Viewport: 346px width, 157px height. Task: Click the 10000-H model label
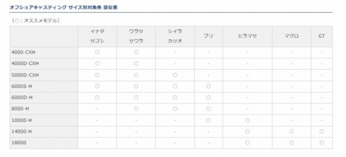pyautogui.click(x=21, y=120)
